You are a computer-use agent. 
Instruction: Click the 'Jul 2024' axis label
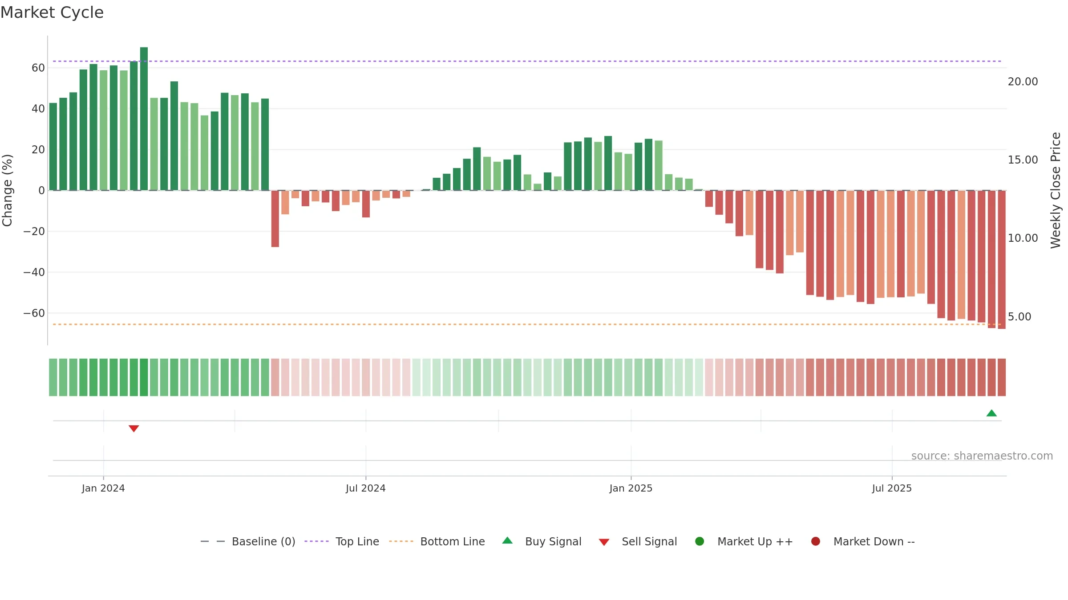[x=366, y=488]
